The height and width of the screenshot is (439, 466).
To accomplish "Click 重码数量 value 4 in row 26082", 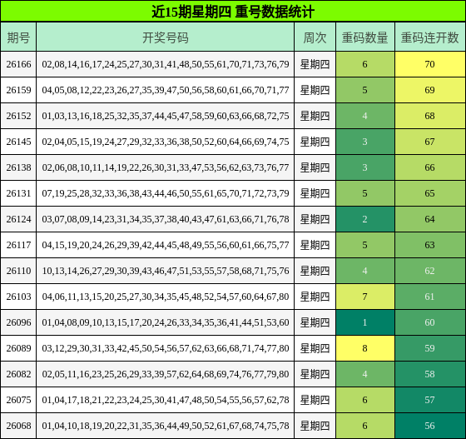I will click(x=365, y=374).
